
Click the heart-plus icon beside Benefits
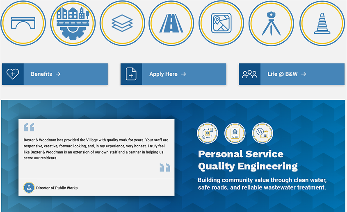click(x=13, y=74)
